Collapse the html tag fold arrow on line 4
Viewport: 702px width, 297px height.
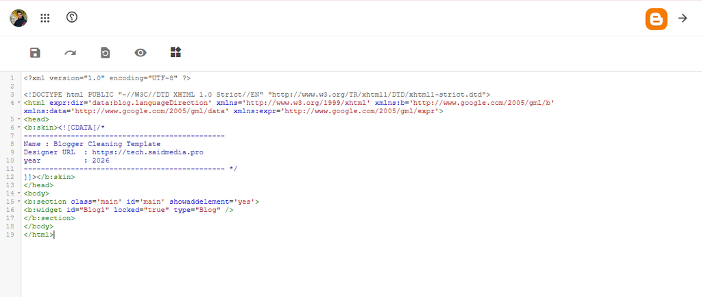tap(19, 103)
